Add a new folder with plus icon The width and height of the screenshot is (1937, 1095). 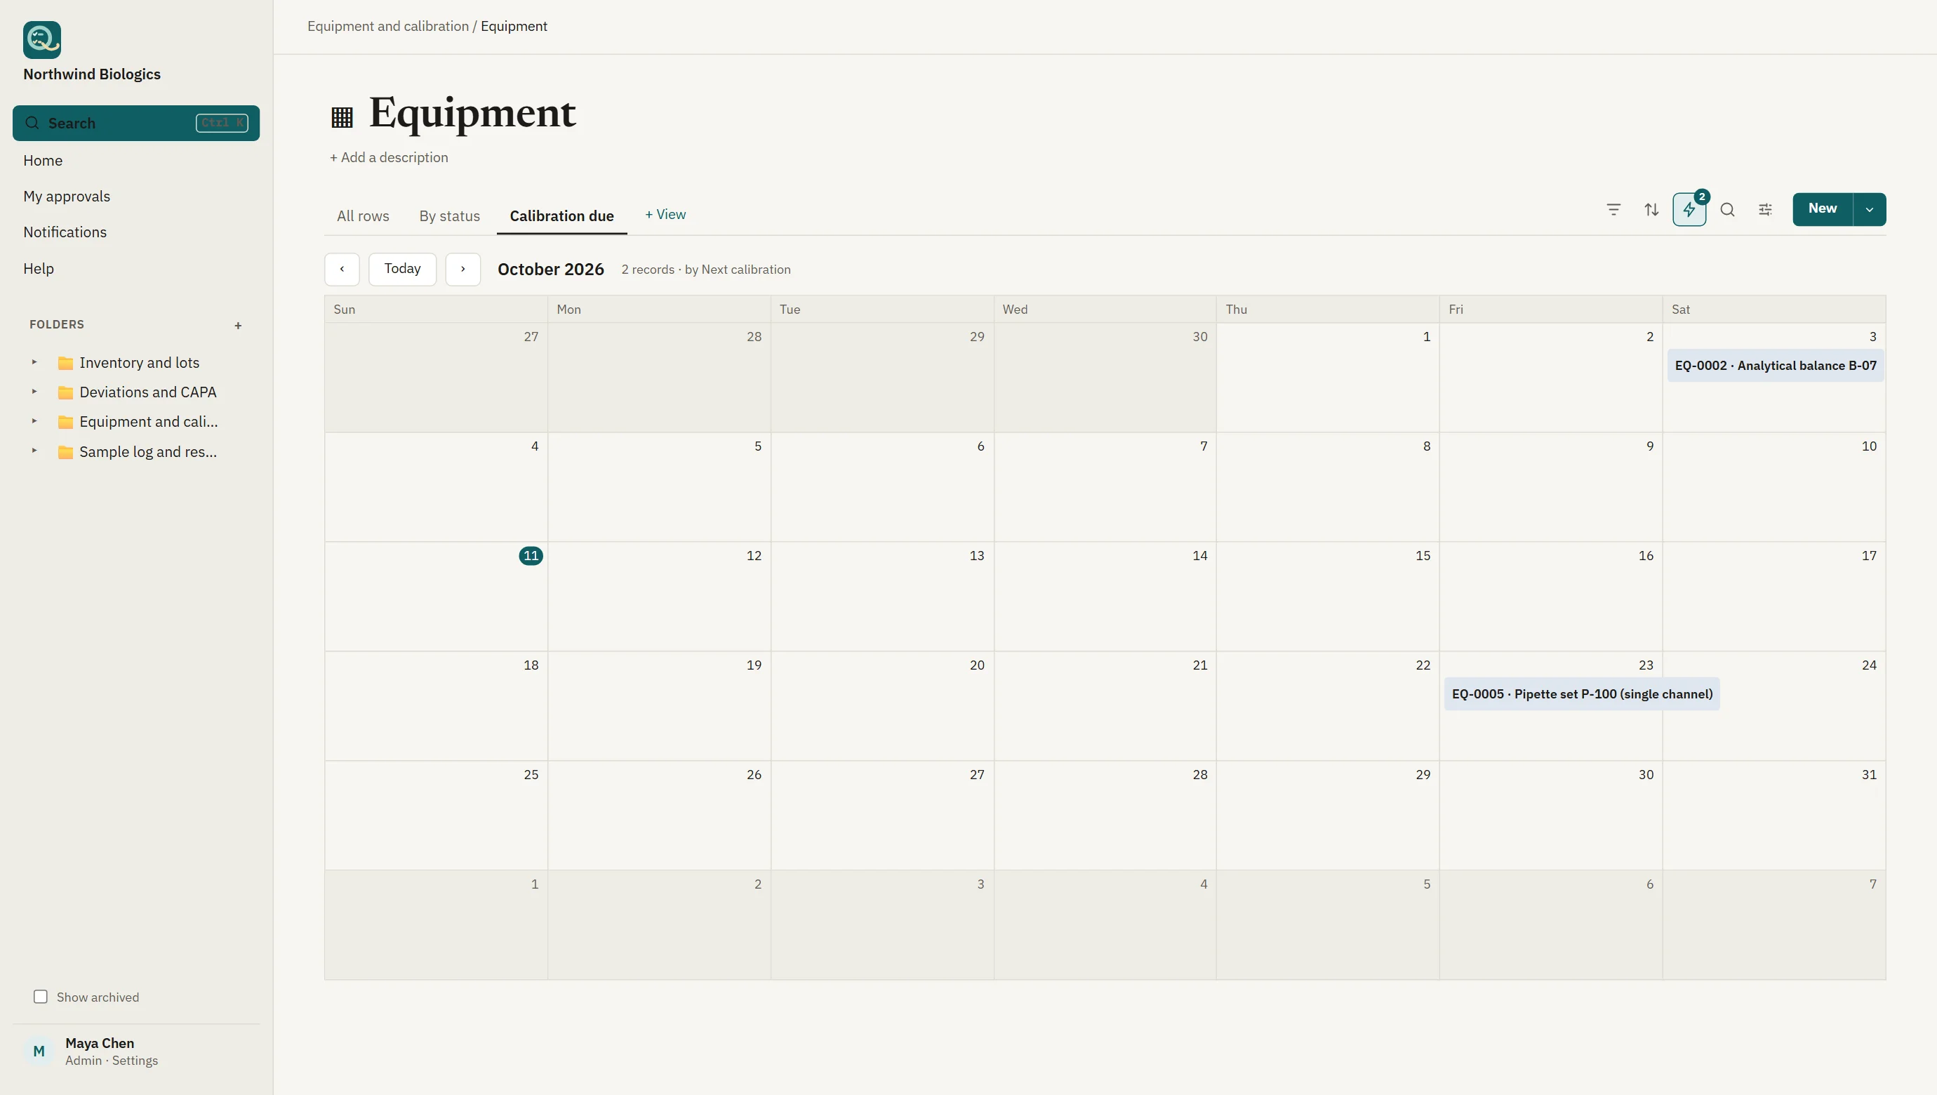pos(239,326)
